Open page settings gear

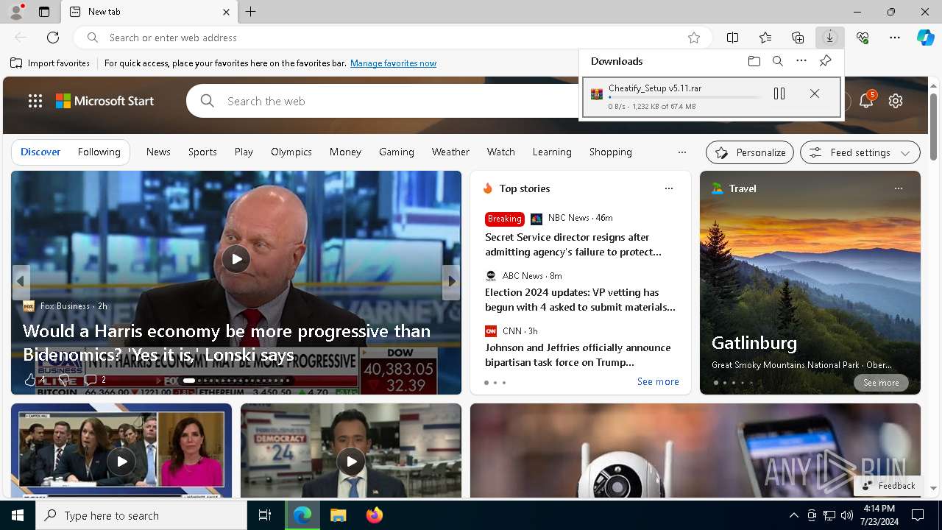[896, 101]
